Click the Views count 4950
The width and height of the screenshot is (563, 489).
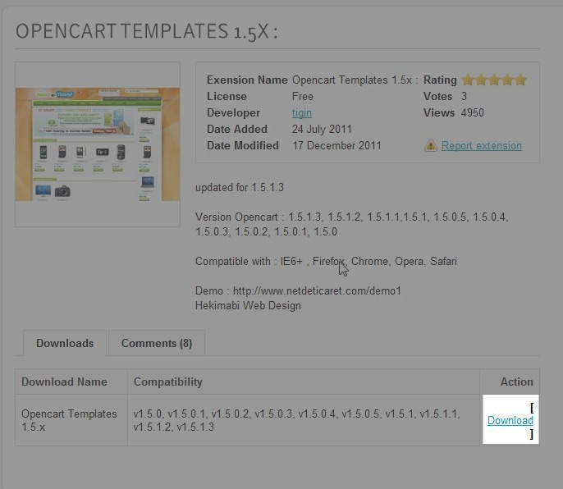pyautogui.click(x=473, y=112)
